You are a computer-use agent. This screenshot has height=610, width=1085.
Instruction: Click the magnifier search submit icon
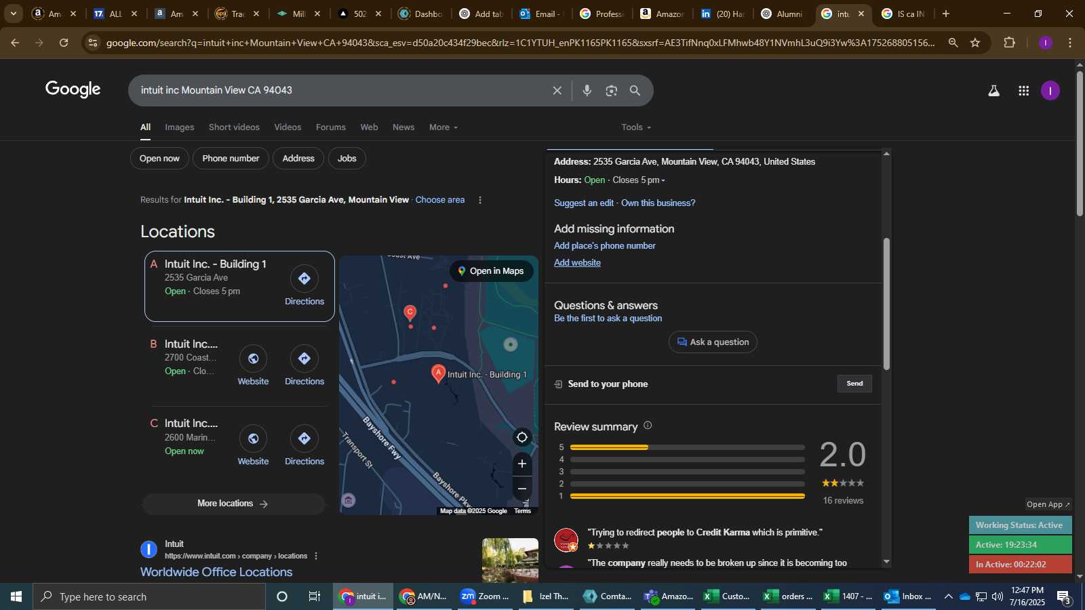[x=635, y=90]
